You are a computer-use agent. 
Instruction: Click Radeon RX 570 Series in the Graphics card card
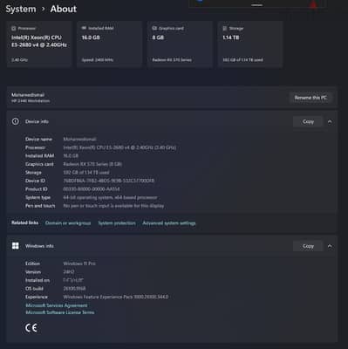pyautogui.click(x=172, y=60)
